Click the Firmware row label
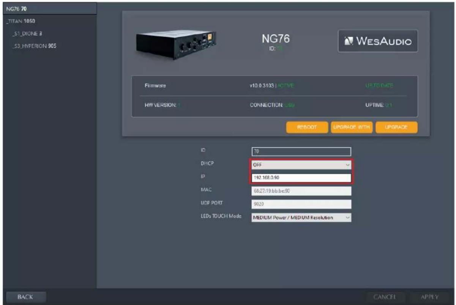 click(x=155, y=86)
